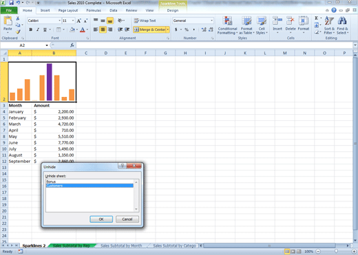Viewport: 358px width, 255px height.
Task: Click the Insert Function fx icon
Action: [72, 45]
